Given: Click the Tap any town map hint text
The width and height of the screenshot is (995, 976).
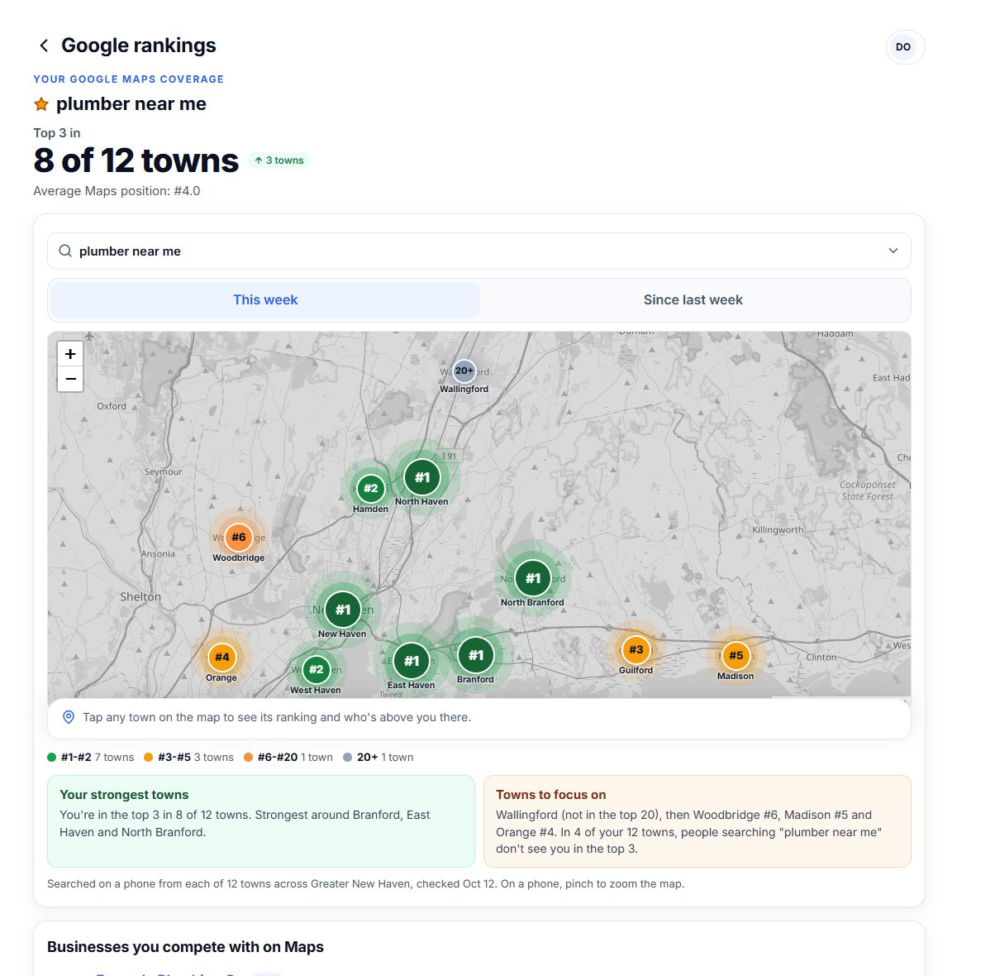Looking at the screenshot, I should click(x=277, y=717).
